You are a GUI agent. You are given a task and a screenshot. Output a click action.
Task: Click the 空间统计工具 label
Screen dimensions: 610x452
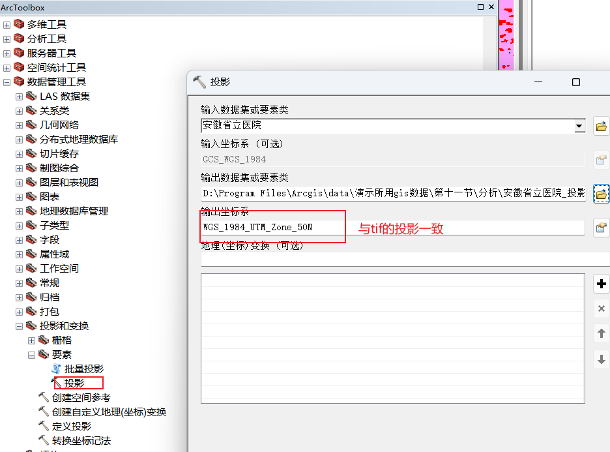click(57, 67)
